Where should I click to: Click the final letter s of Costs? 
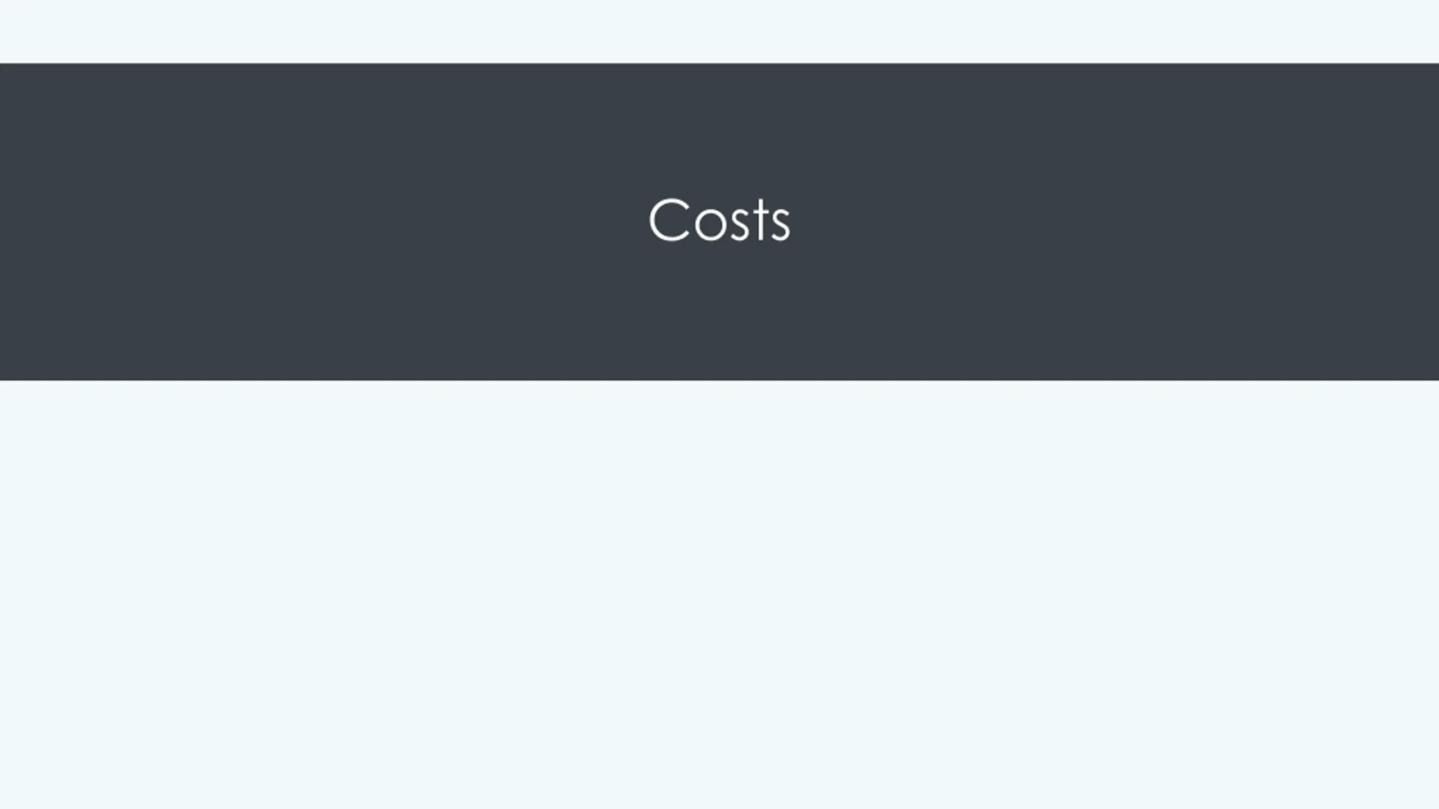pos(781,226)
